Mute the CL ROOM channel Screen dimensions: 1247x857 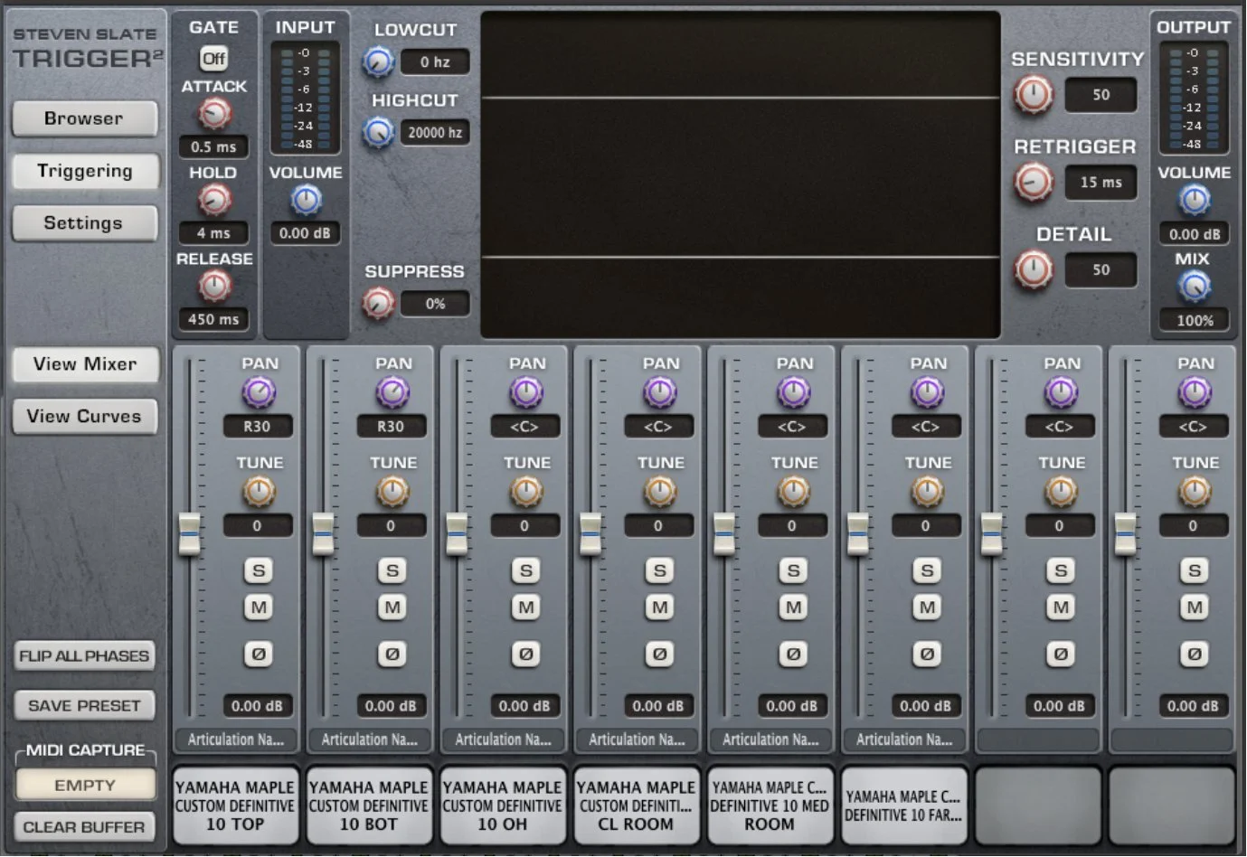[660, 607]
